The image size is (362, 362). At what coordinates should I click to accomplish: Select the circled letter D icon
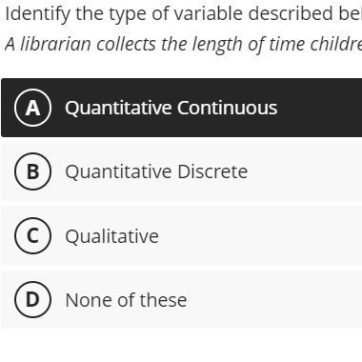32,299
